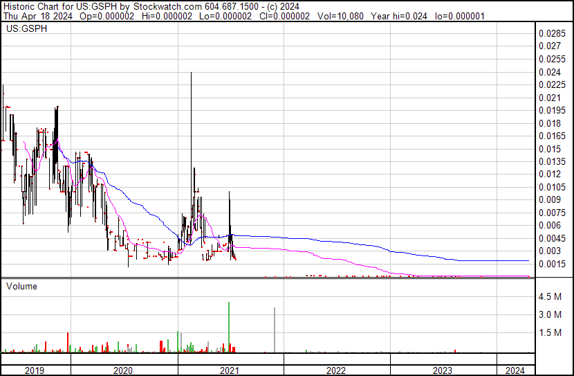Screen dimensions: 574x376
Task: Click the 0.0045 price axis label
Action: click(x=552, y=239)
